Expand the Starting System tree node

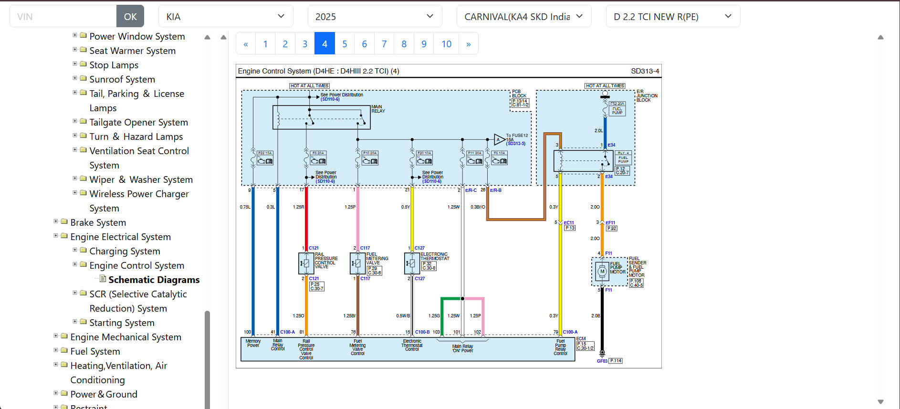point(75,322)
